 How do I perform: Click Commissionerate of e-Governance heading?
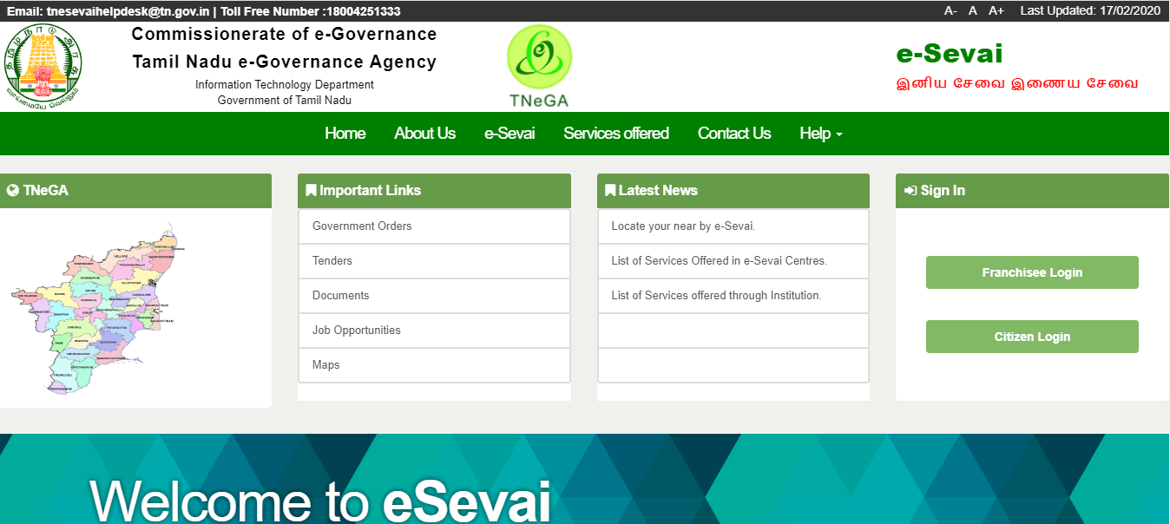(x=285, y=34)
